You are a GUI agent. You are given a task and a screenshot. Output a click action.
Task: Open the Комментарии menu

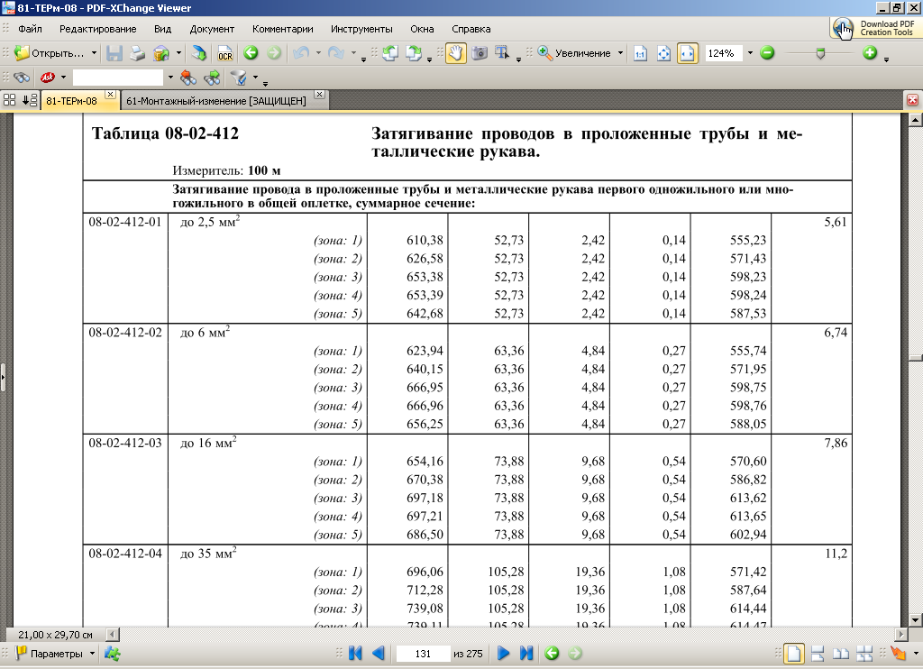[x=282, y=29]
